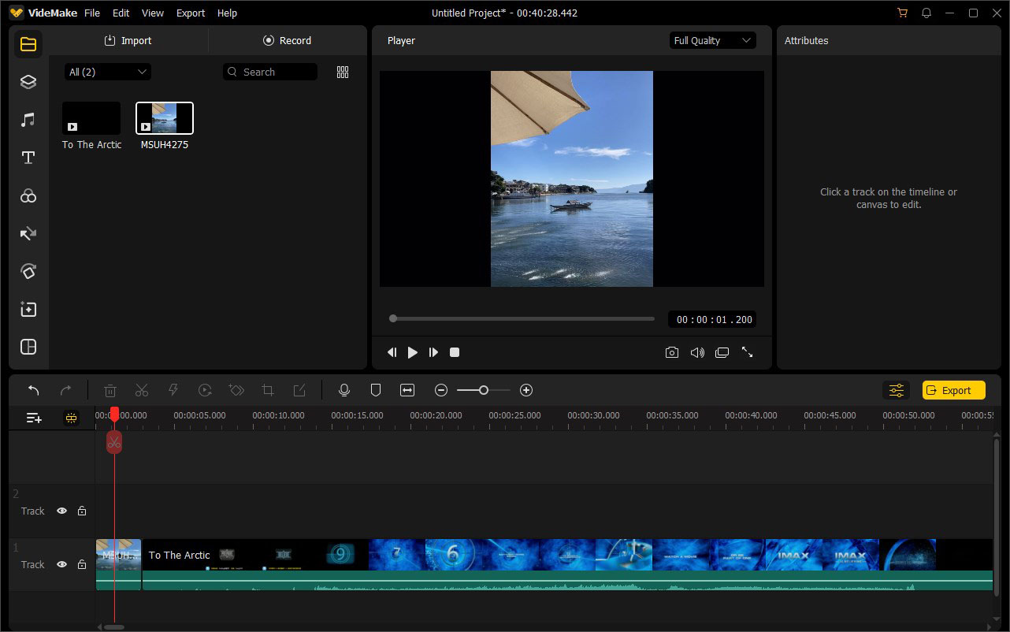1010x632 pixels.
Task: Click the delete clip icon in the timeline toolbar
Action: [110, 389]
